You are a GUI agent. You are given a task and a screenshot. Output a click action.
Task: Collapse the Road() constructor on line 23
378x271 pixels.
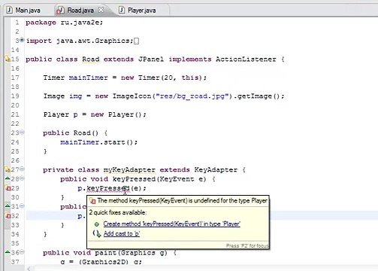pyautogui.click(x=22, y=132)
